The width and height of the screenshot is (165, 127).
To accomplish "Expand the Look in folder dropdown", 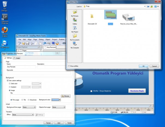I will coord(145,7).
